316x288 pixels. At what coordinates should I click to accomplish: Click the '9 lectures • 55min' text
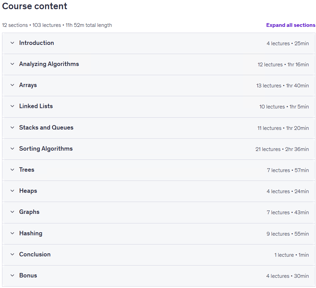(287, 234)
